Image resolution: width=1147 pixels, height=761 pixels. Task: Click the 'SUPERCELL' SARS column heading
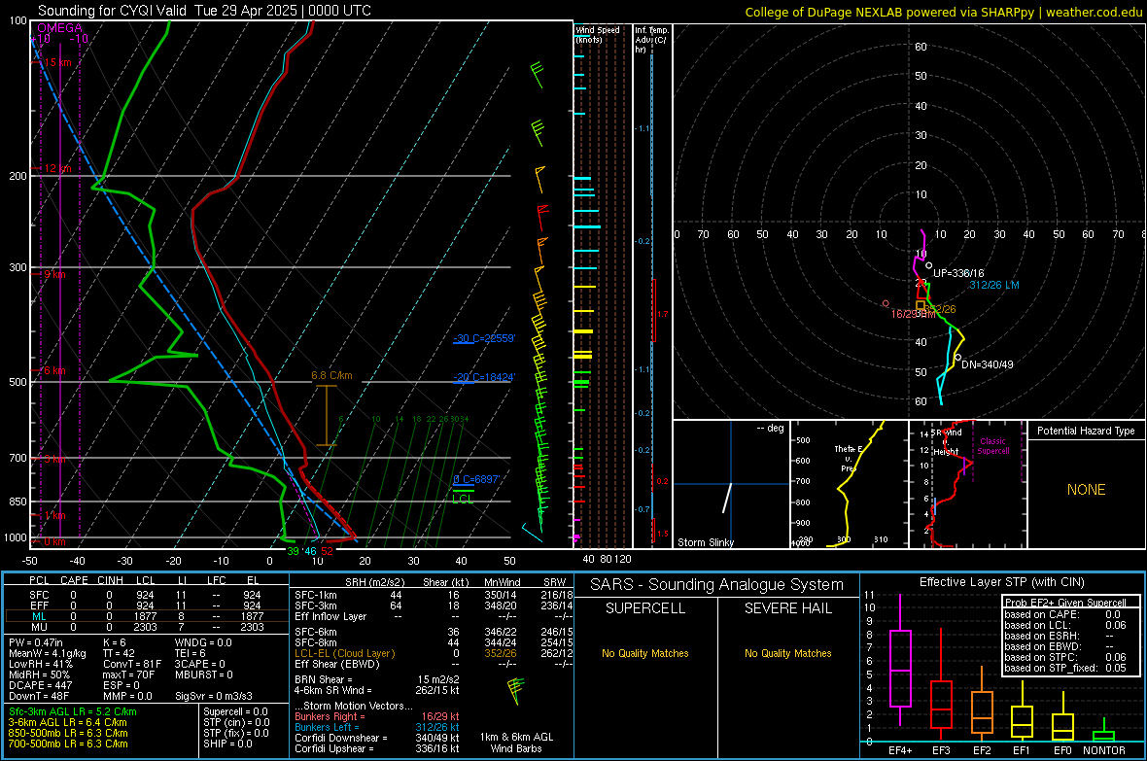pyautogui.click(x=645, y=608)
